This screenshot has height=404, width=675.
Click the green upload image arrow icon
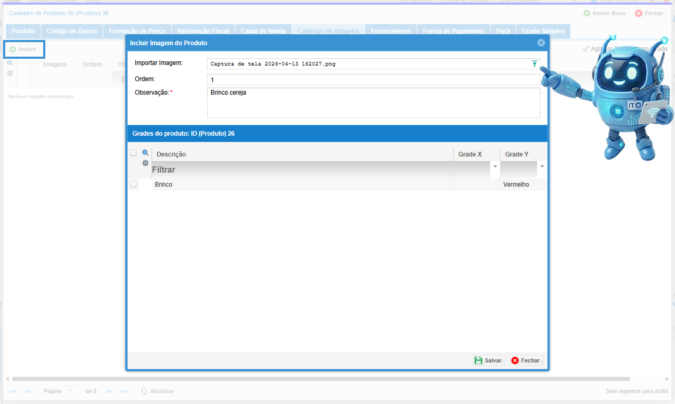(534, 64)
